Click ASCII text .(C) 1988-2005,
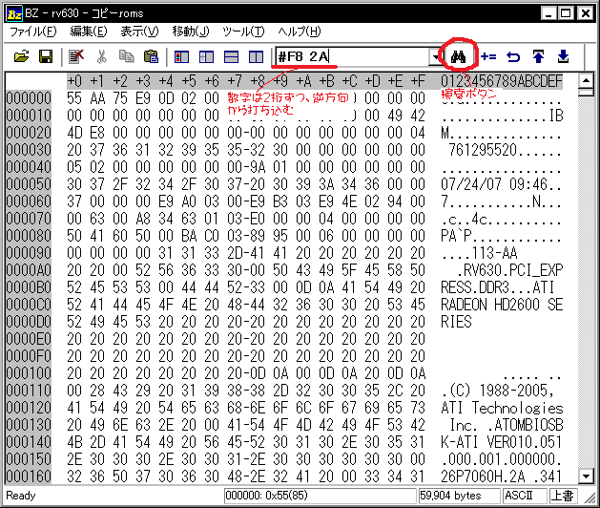 coord(498,391)
